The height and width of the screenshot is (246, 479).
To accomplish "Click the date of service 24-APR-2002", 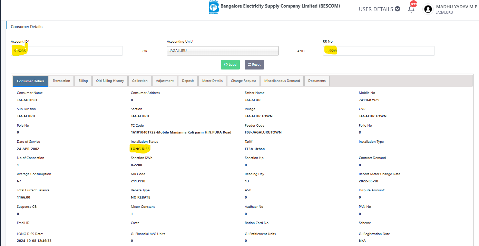I will coord(28,149).
